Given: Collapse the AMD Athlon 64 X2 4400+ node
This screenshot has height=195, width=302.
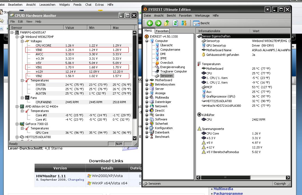Looking at the screenshot, I should point(17,106).
